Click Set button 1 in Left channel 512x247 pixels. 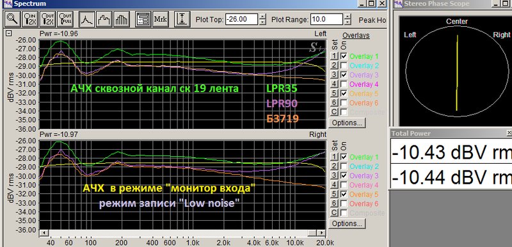333,56
